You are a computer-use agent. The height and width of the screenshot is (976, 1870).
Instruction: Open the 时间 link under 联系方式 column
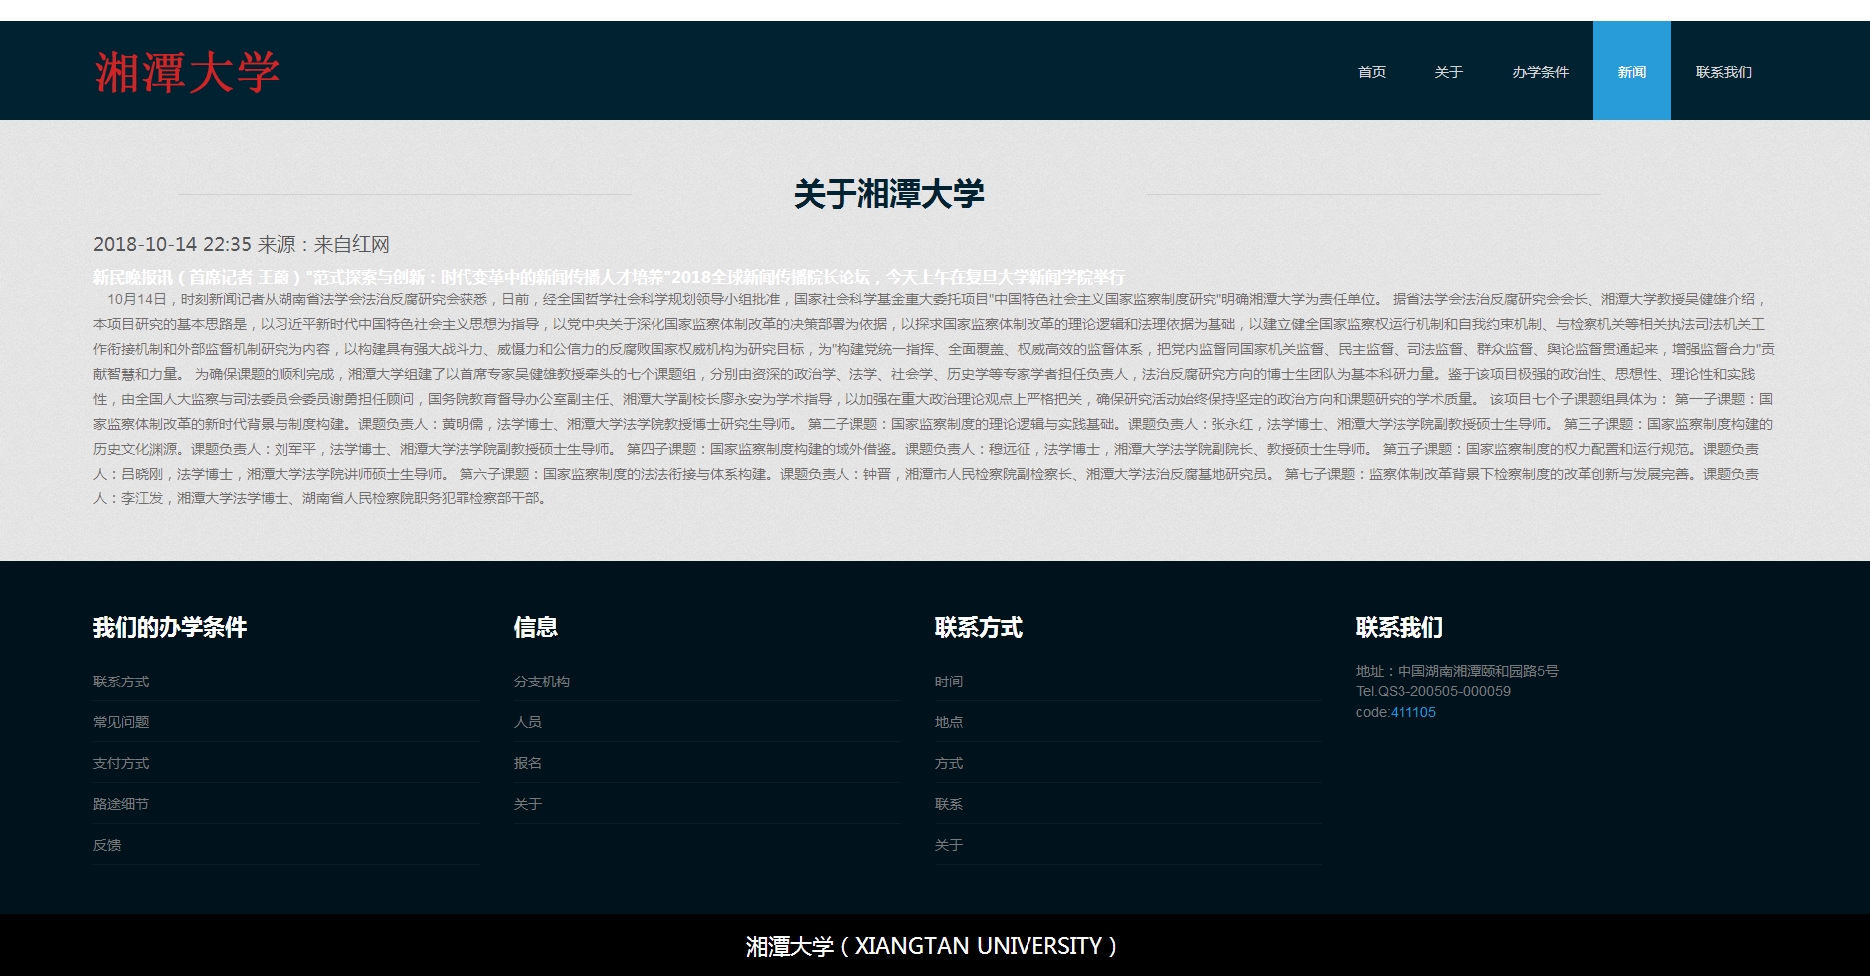949,682
